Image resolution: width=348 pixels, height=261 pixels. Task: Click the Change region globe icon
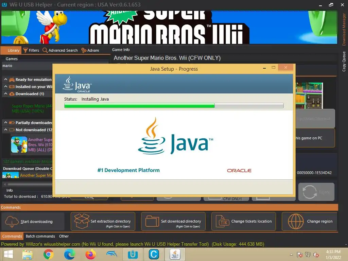[x=296, y=221]
